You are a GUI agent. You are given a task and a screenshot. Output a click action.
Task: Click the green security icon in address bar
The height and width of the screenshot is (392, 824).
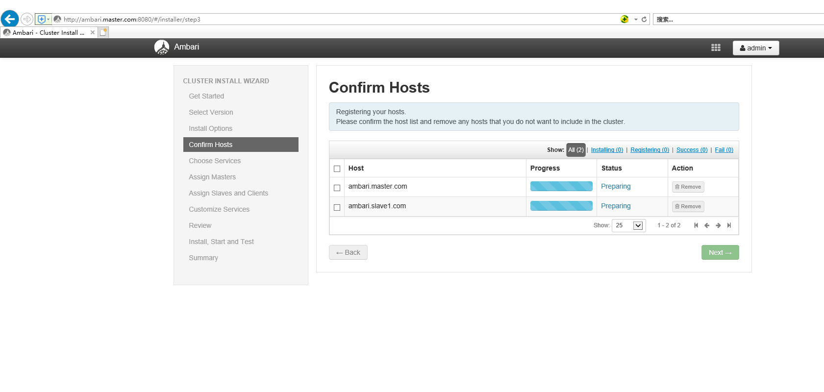624,19
